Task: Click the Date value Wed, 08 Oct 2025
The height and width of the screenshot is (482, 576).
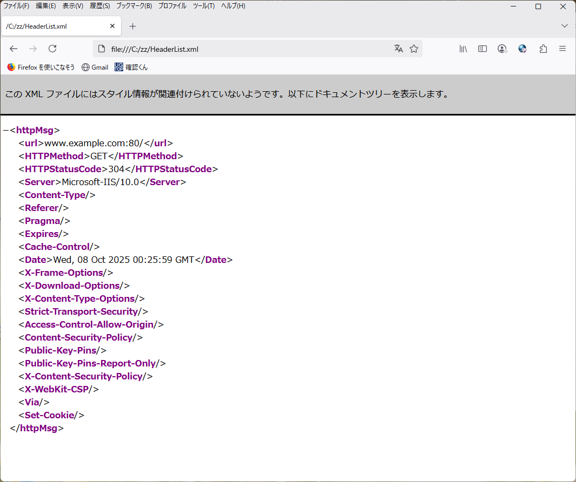Action: tap(124, 260)
